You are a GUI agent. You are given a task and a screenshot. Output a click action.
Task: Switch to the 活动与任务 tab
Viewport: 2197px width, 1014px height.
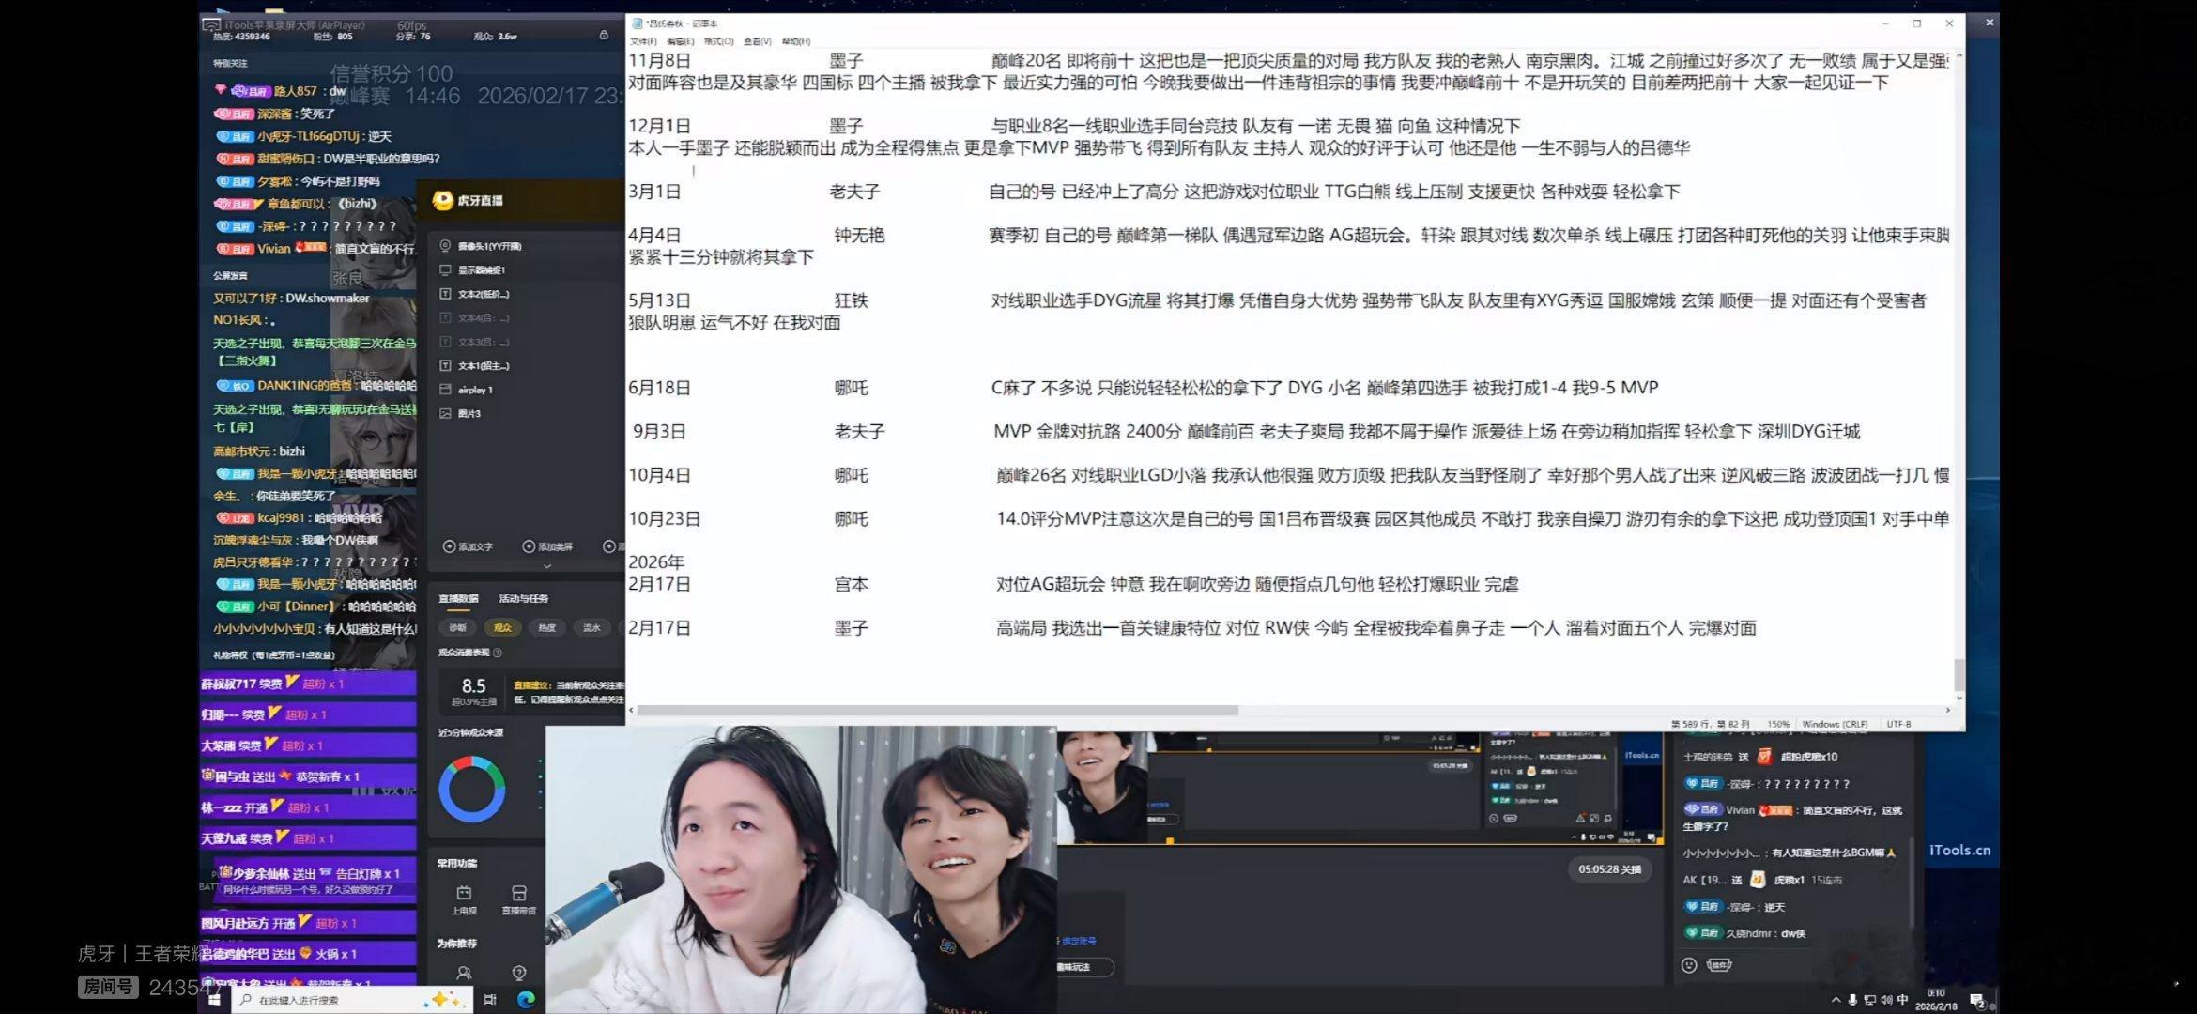click(x=523, y=598)
